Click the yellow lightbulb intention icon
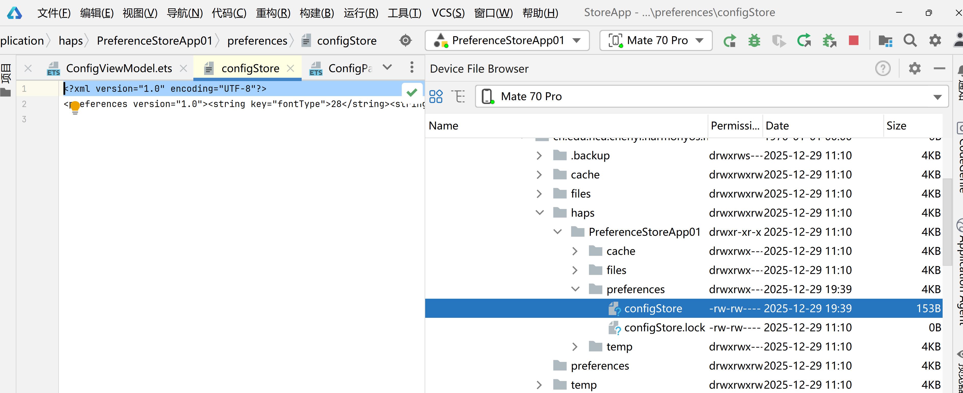The image size is (963, 393). (x=75, y=107)
